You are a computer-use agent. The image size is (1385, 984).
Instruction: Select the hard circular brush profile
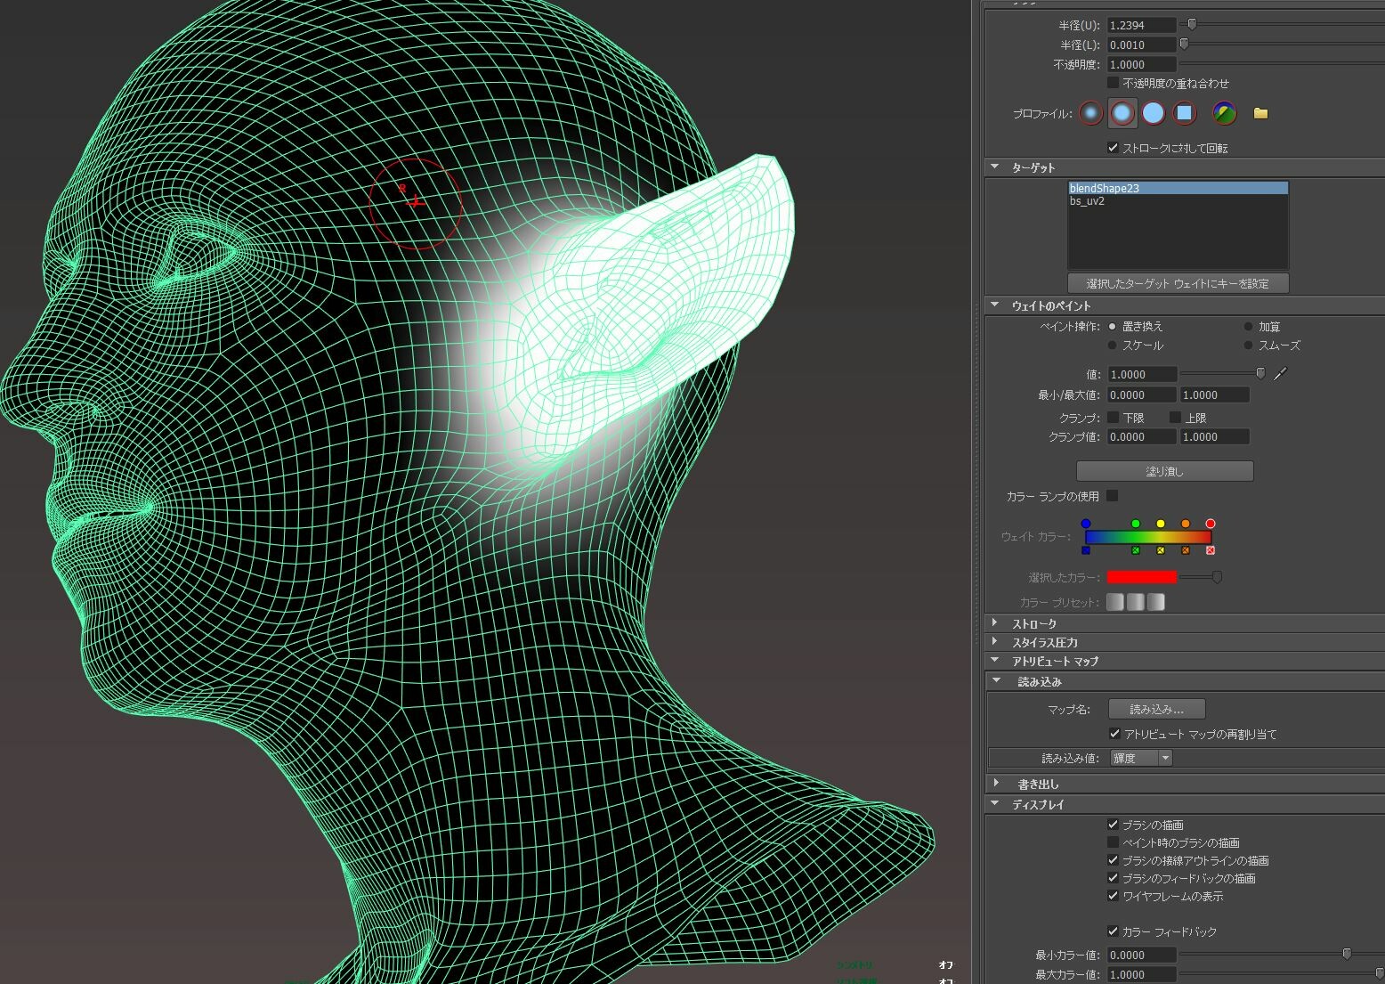[x=1154, y=113]
